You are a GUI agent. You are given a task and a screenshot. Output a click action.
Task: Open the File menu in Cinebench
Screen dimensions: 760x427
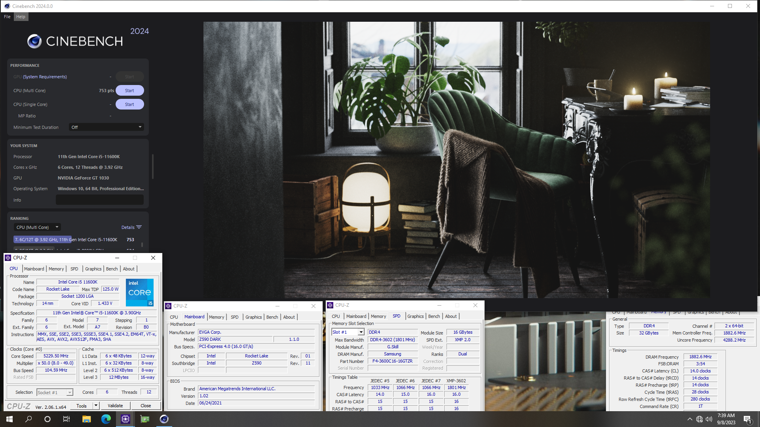pos(7,17)
